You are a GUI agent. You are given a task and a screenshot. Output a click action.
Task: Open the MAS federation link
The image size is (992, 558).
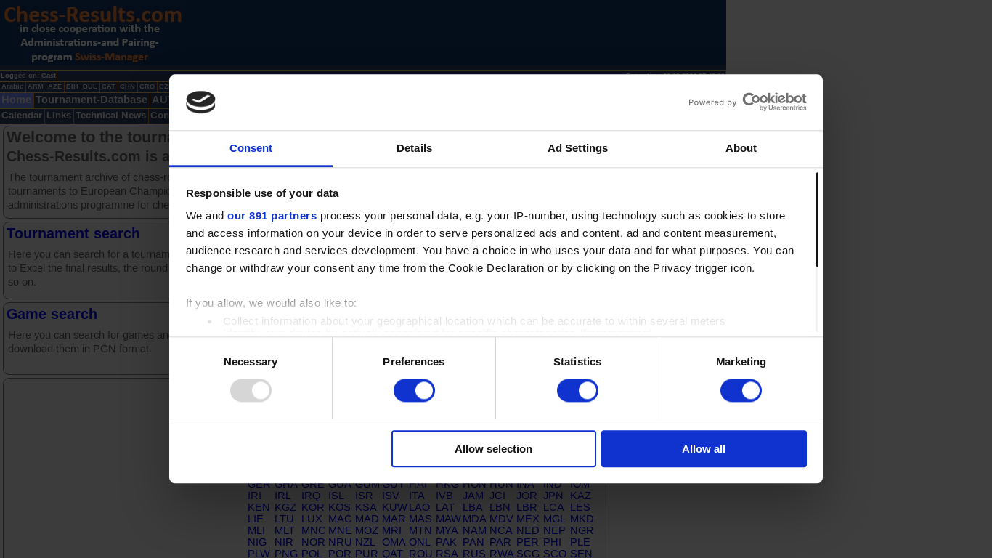click(x=420, y=519)
